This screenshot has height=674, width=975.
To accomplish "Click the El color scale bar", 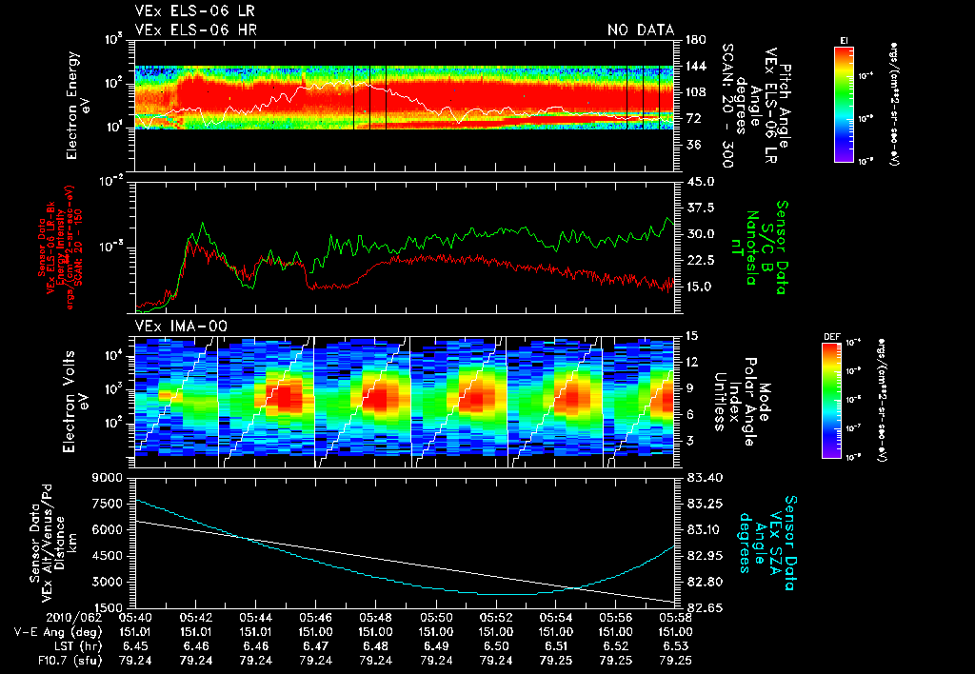I will point(844,104).
